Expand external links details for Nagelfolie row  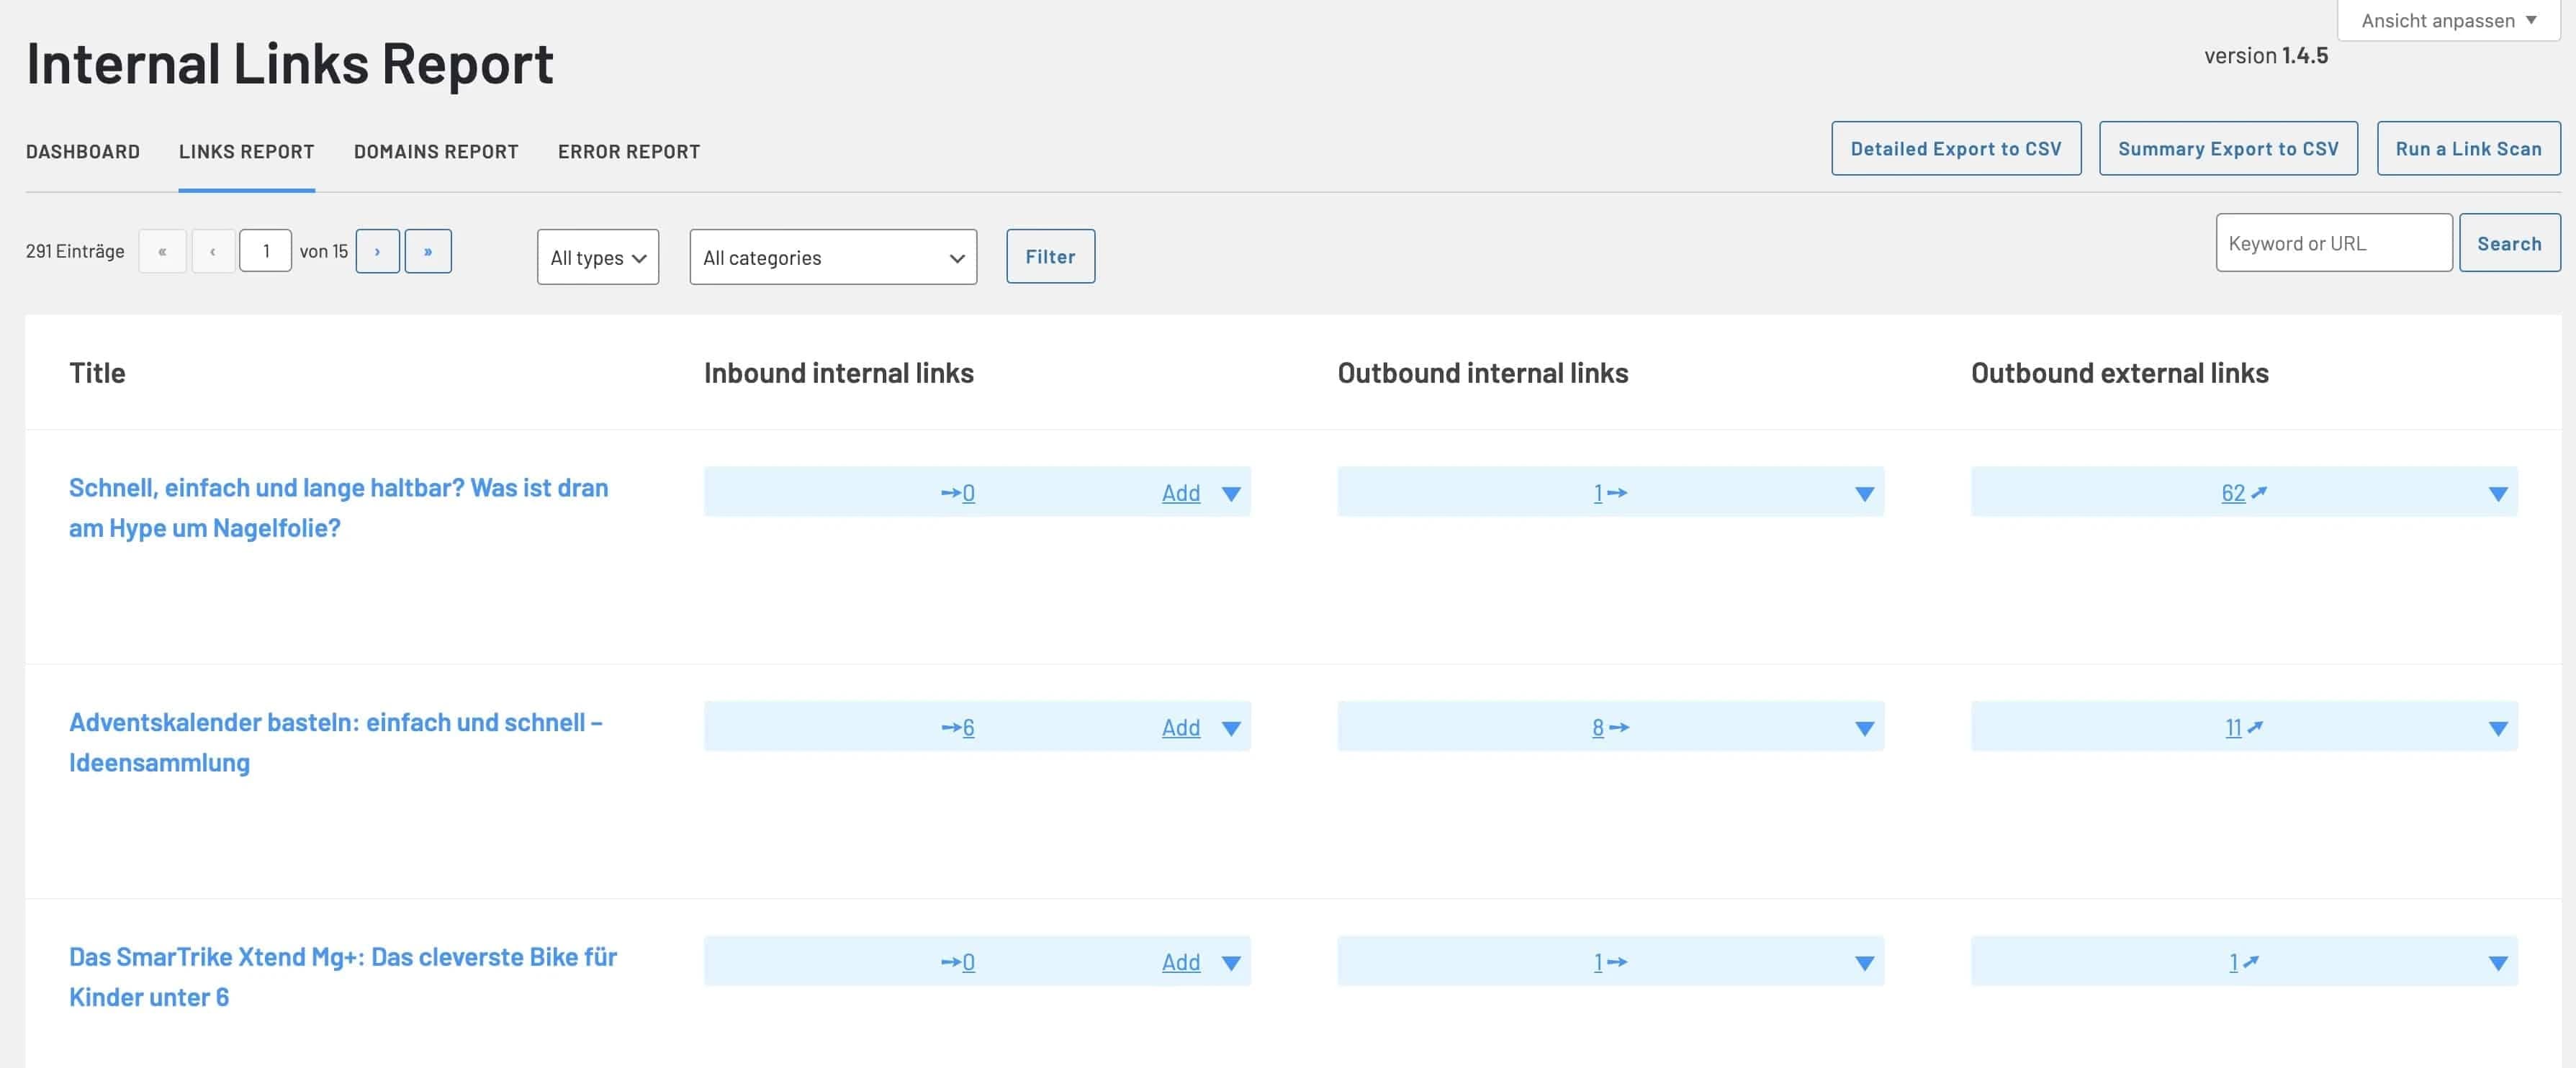2498,492
